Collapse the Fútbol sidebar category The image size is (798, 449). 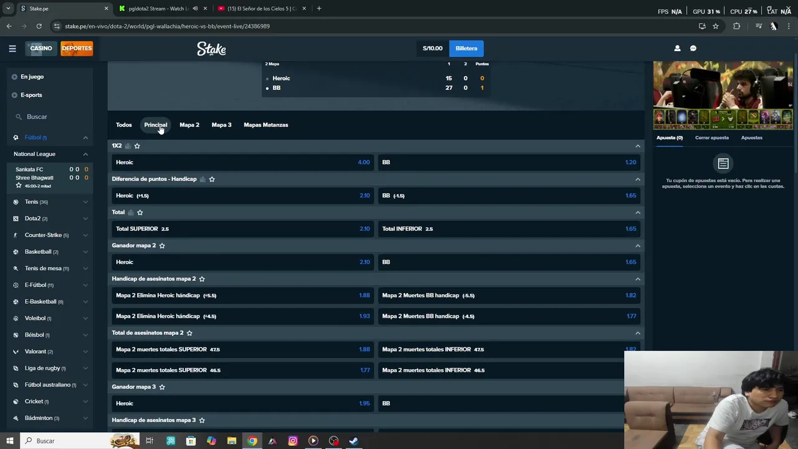click(85, 137)
